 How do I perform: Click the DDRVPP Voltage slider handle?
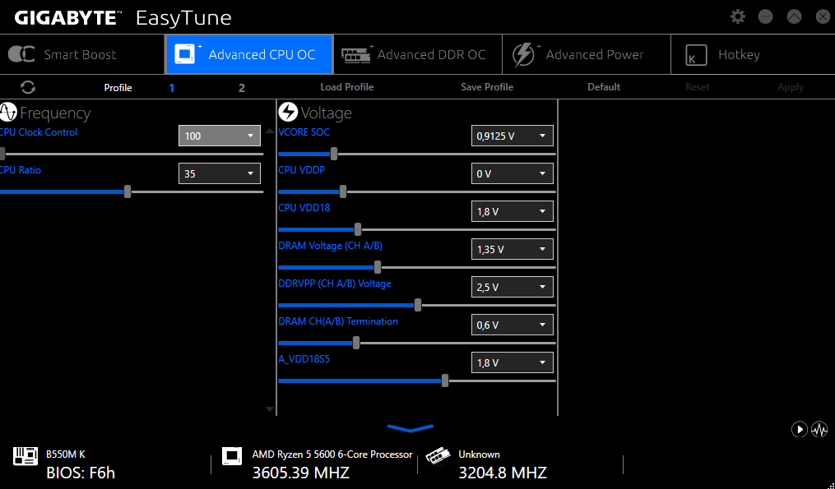(418, 306)
